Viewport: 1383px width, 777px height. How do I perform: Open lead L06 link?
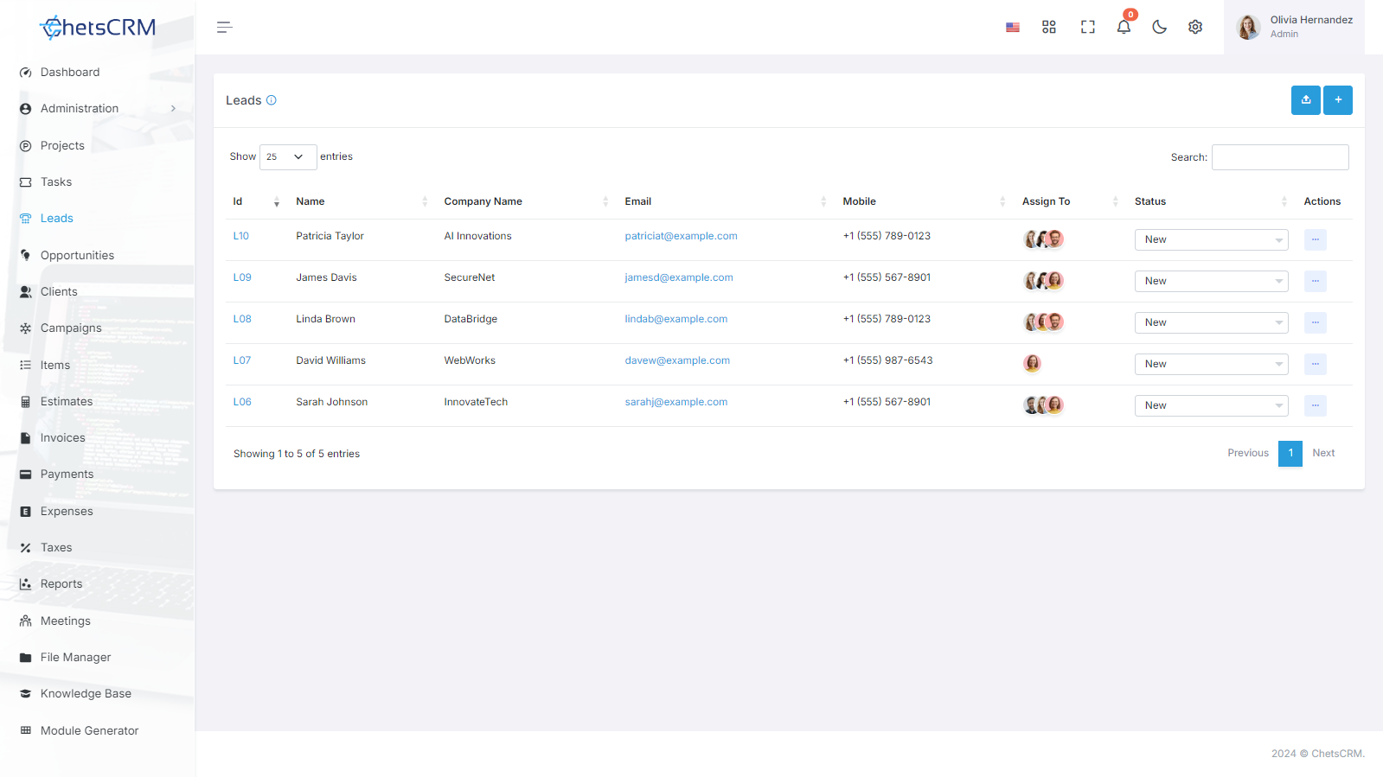242,402
